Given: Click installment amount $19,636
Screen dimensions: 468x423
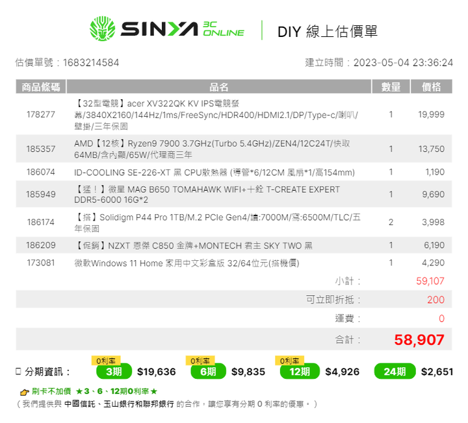Looking at the screenshot, I should (157, 372).
